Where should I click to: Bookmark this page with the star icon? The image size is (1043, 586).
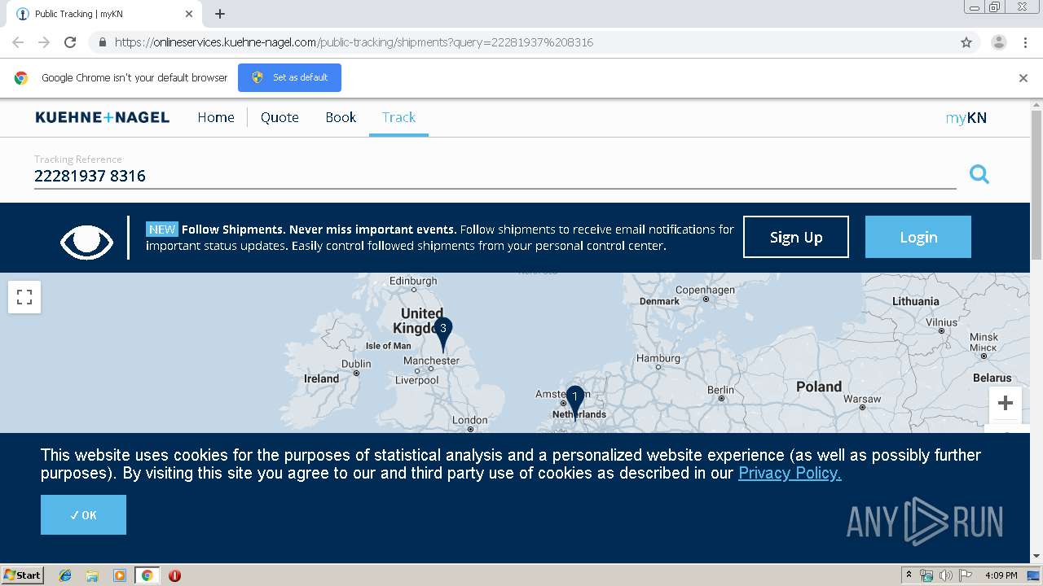(966, 42)
